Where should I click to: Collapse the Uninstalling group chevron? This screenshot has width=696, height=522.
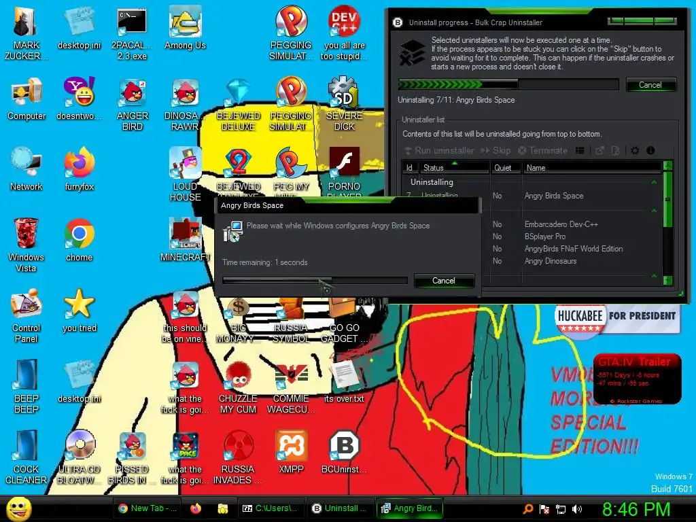(x=654, y=182)
